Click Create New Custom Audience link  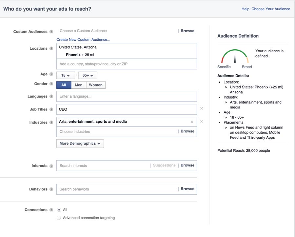point(83,40)
